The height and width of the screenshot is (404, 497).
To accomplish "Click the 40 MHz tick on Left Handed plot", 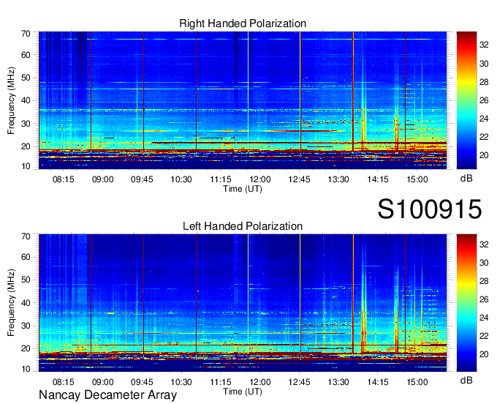I will point(26,303).
